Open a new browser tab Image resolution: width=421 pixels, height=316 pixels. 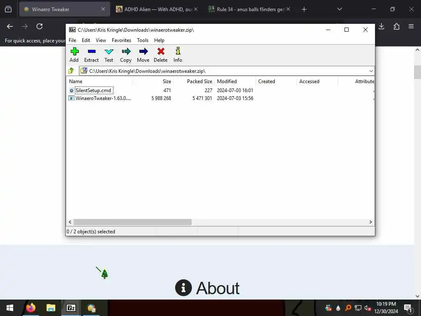pos(304,9)
